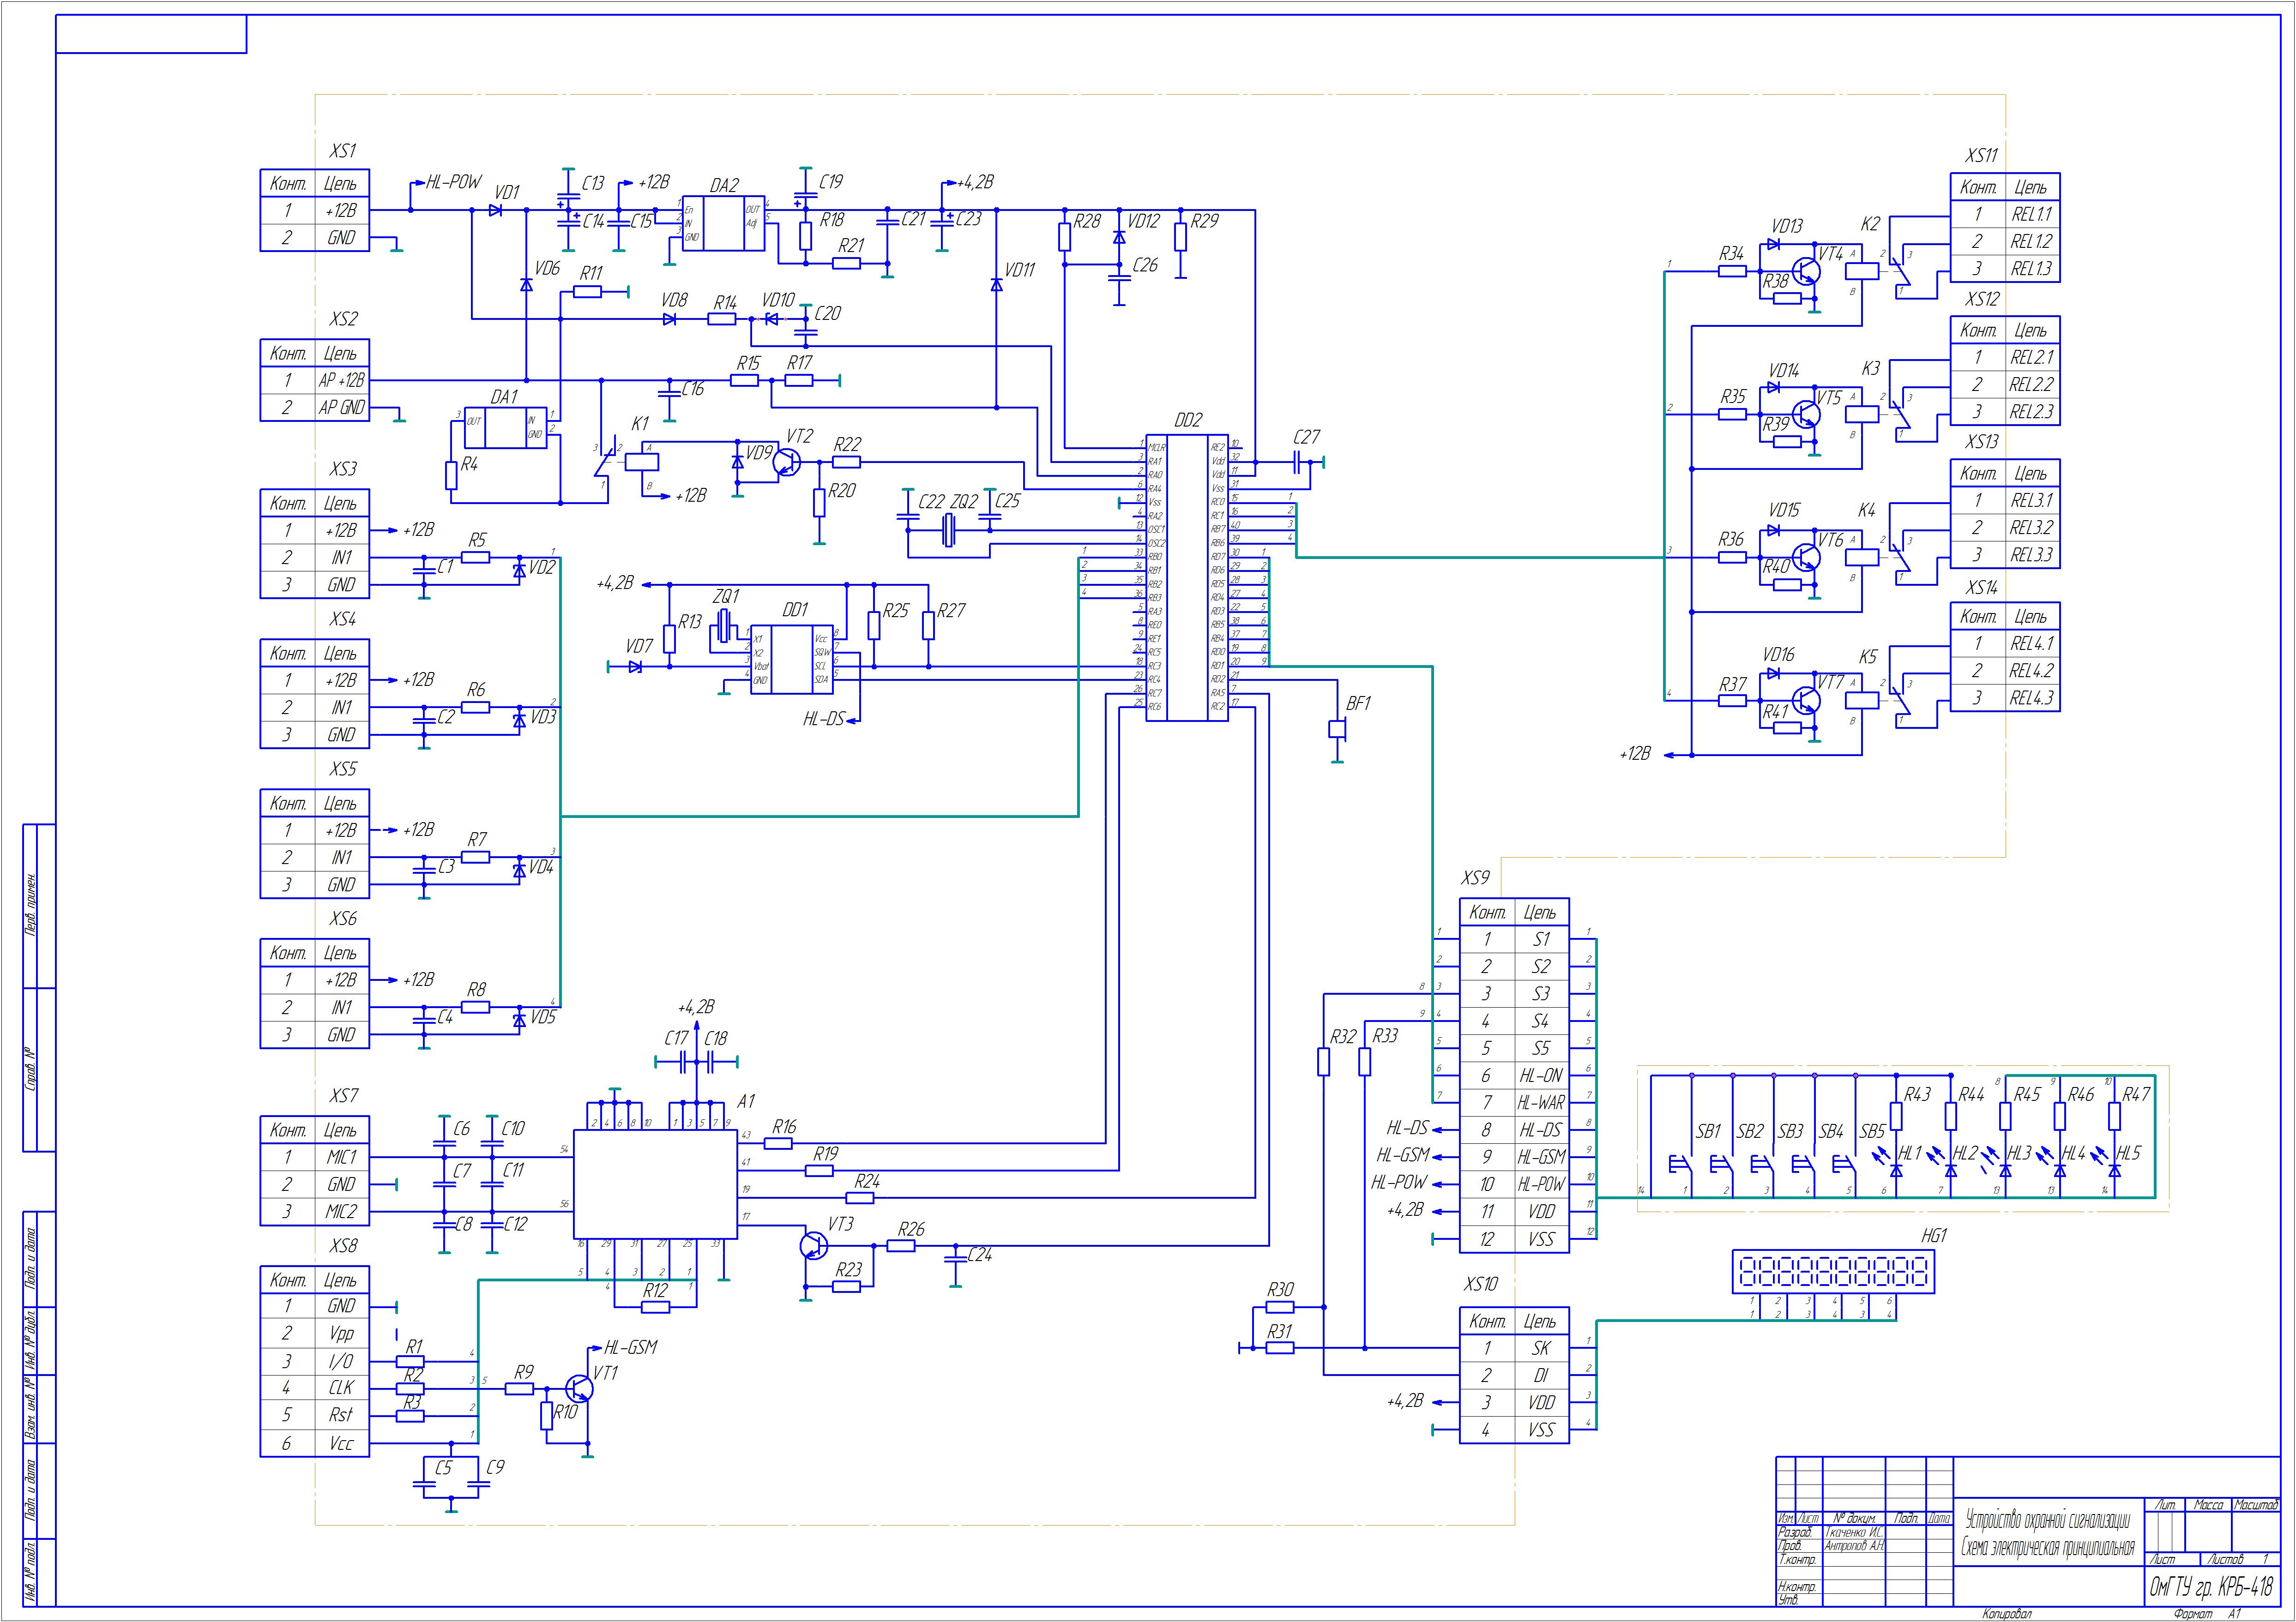The height and width of the screenshot is (1622, 2296).
Task: Select the name 'Ткаченко И.С.'
Action: point(1854,1532)
